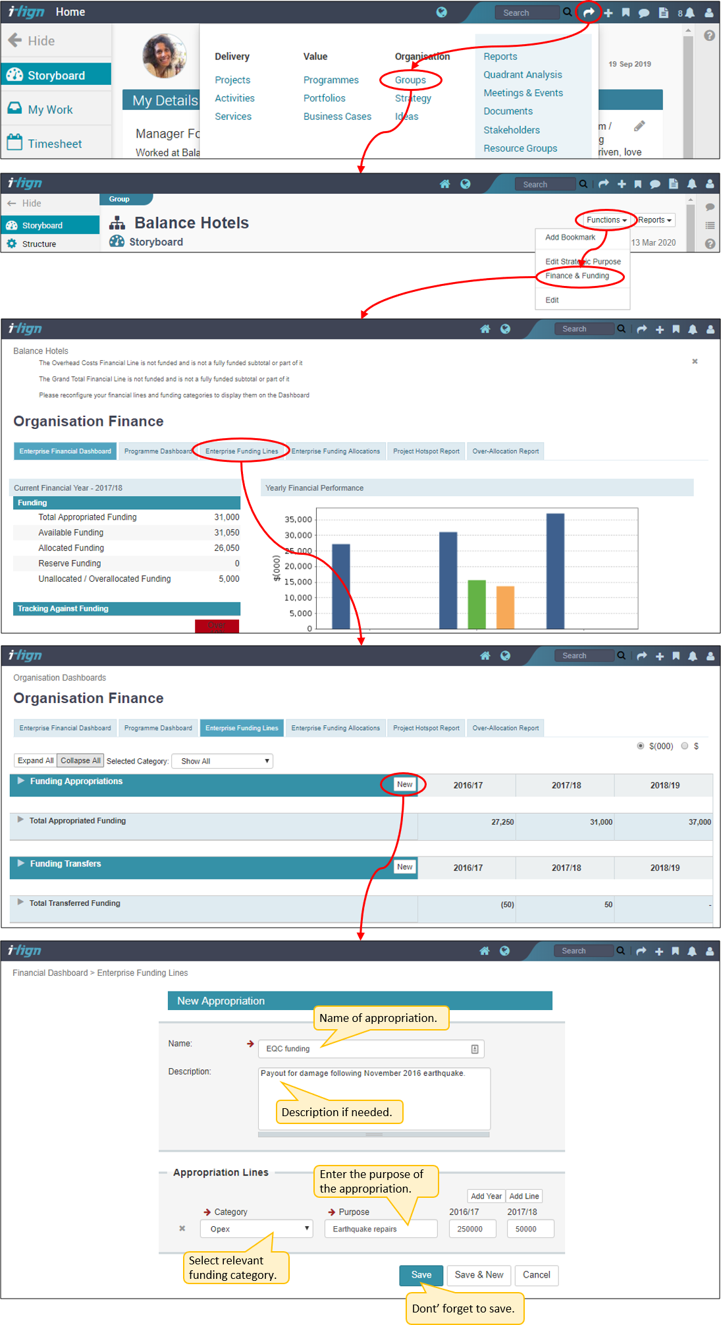The height and width of the screenshot is (1325, 721).
Task: Expand the Funding Transfers section
Action: (x=21, y=863)
